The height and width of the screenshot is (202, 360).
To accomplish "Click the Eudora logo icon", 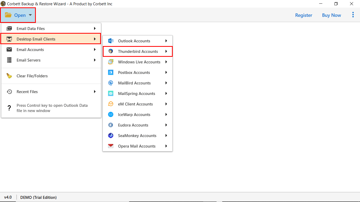I will click(x=111, y=125).
